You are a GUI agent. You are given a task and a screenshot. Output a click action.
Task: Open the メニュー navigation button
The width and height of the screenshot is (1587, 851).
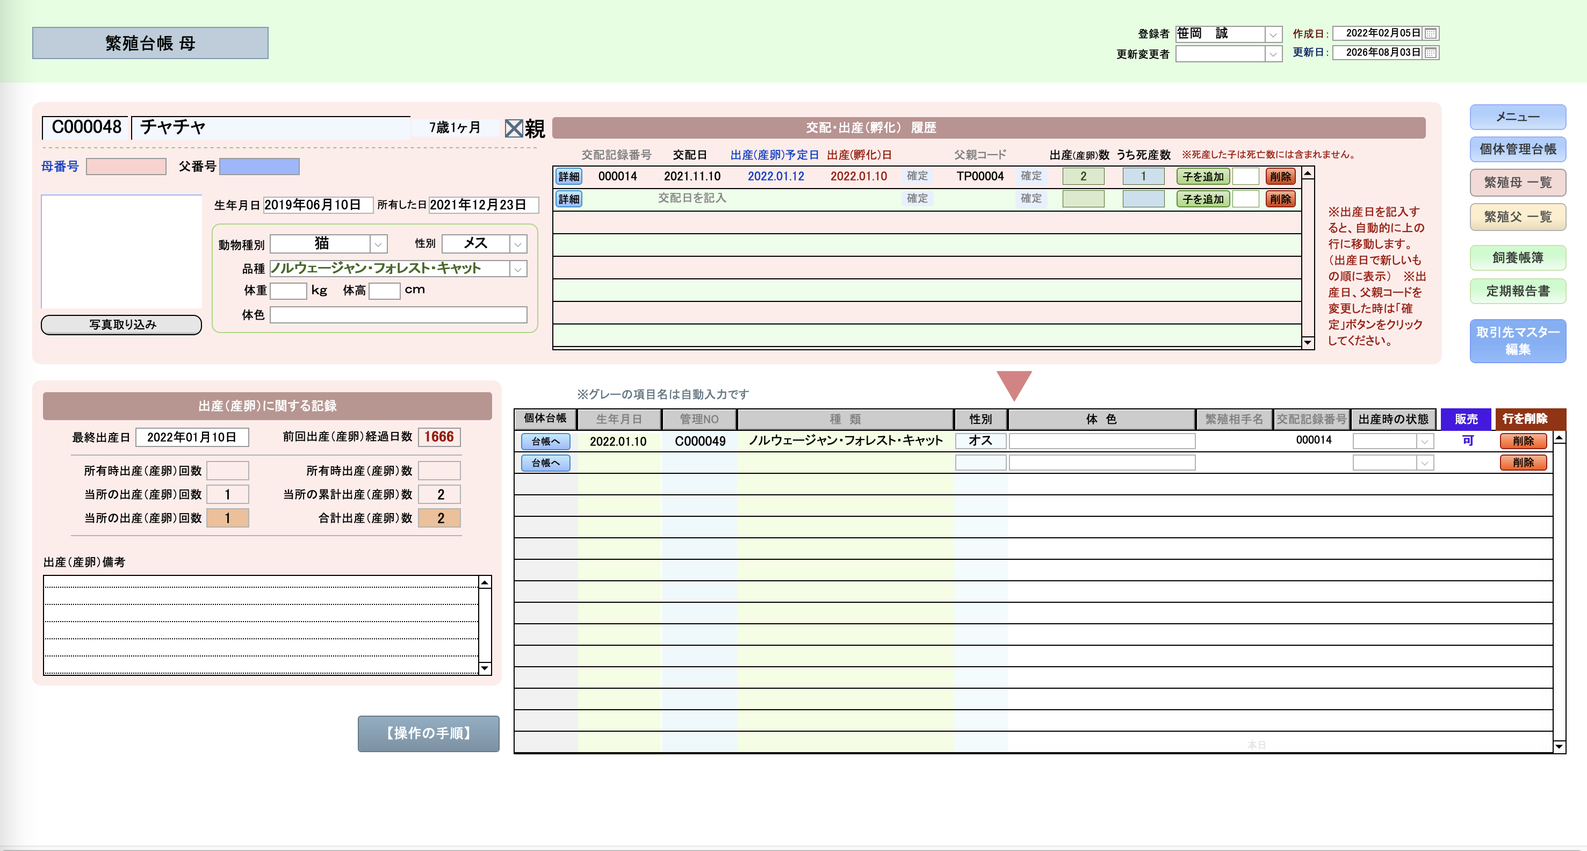pos(1517,117)
